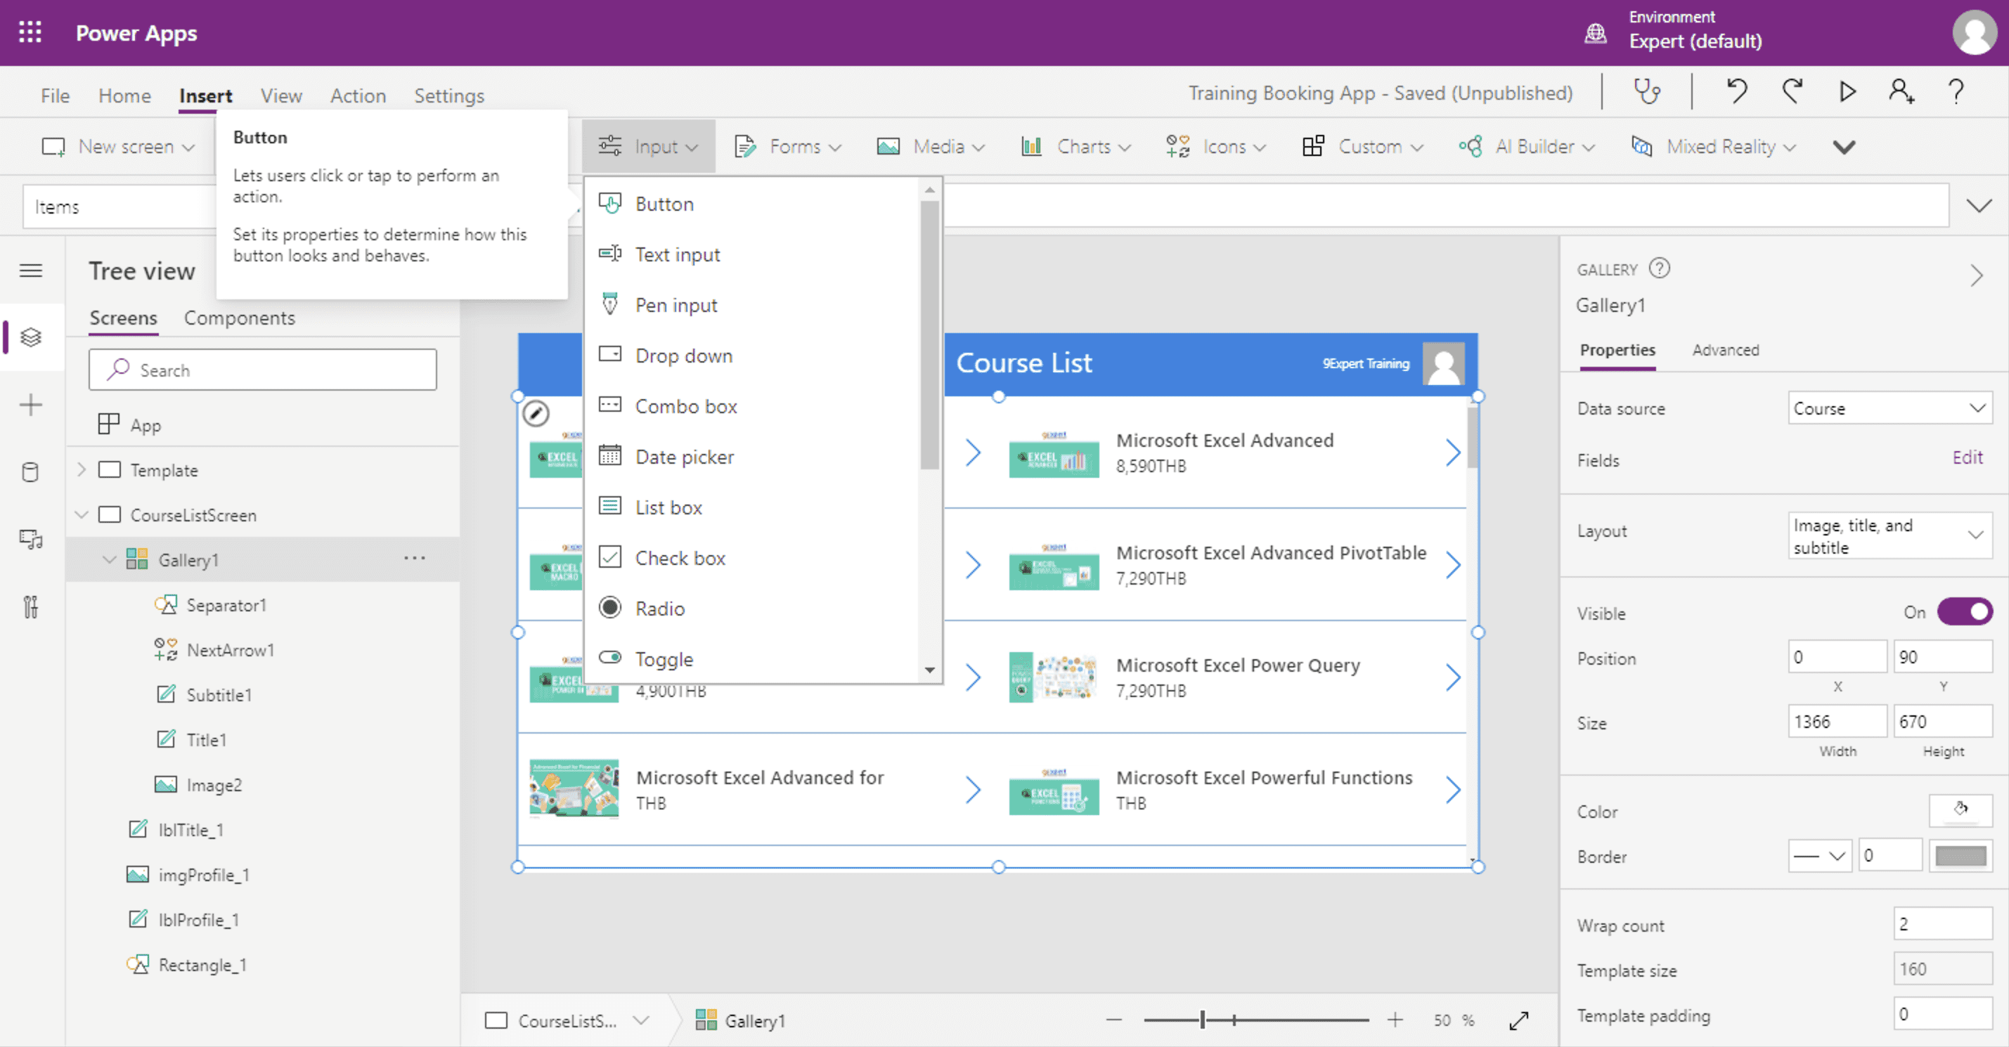Viewport: 2009px width, 1047px height.
Task: Insert a Date picker control
Action: 684,456
